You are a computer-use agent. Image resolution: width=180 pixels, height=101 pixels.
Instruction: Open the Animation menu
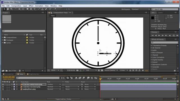click(39, 6)
